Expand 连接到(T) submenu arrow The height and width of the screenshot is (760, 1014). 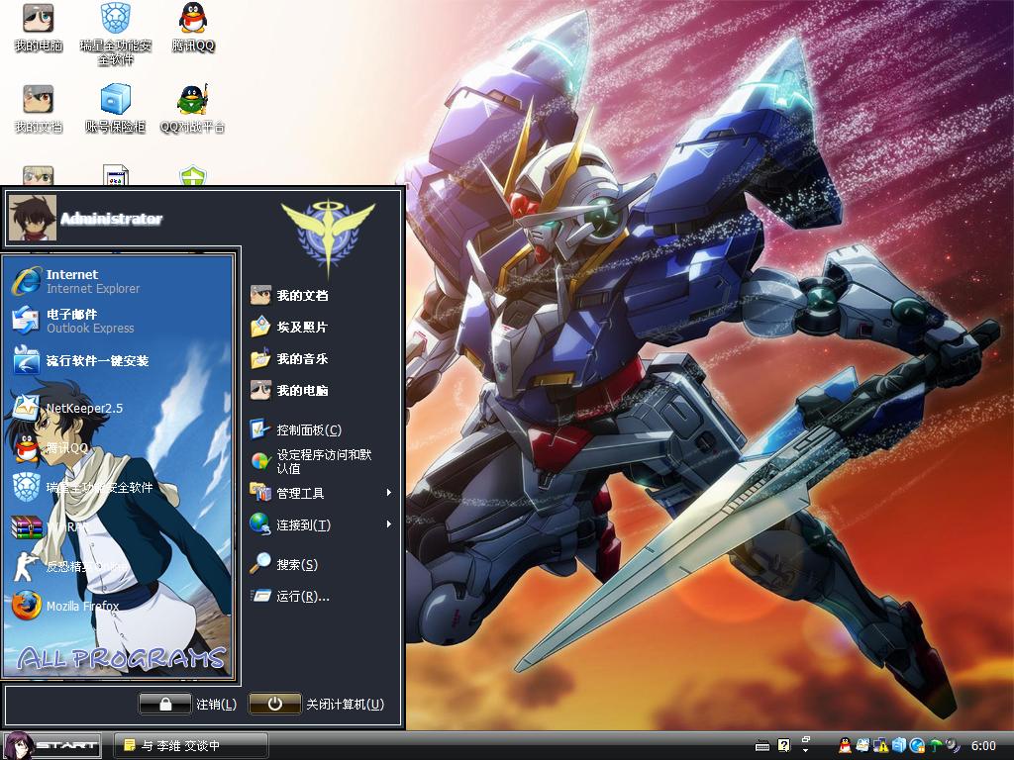tap(388, 524)
